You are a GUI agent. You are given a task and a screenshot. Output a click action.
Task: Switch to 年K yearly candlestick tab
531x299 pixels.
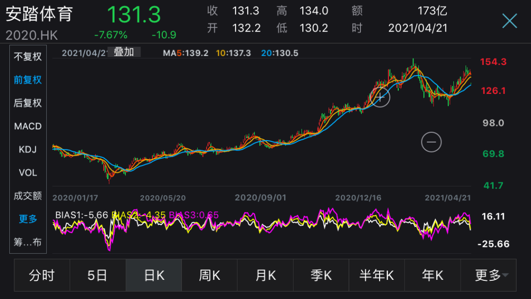click(433, 275)
